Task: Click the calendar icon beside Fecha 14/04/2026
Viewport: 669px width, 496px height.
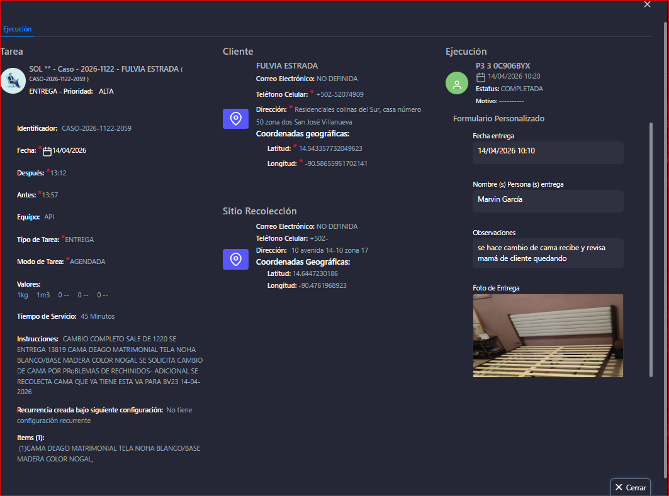Action: coord(47,151)
